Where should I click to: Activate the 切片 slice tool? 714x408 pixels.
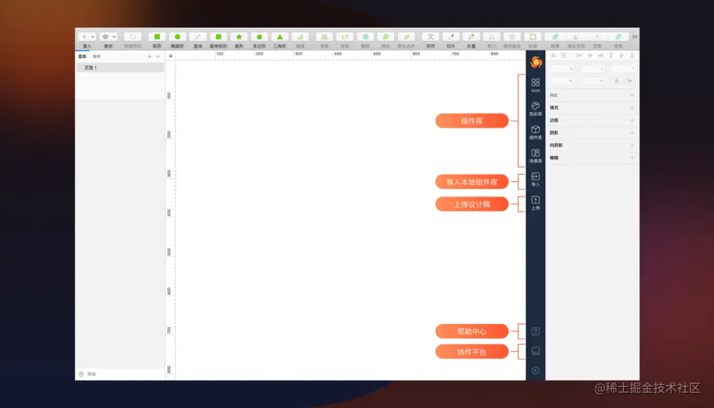pyautogui.click(x=451, y=37)
